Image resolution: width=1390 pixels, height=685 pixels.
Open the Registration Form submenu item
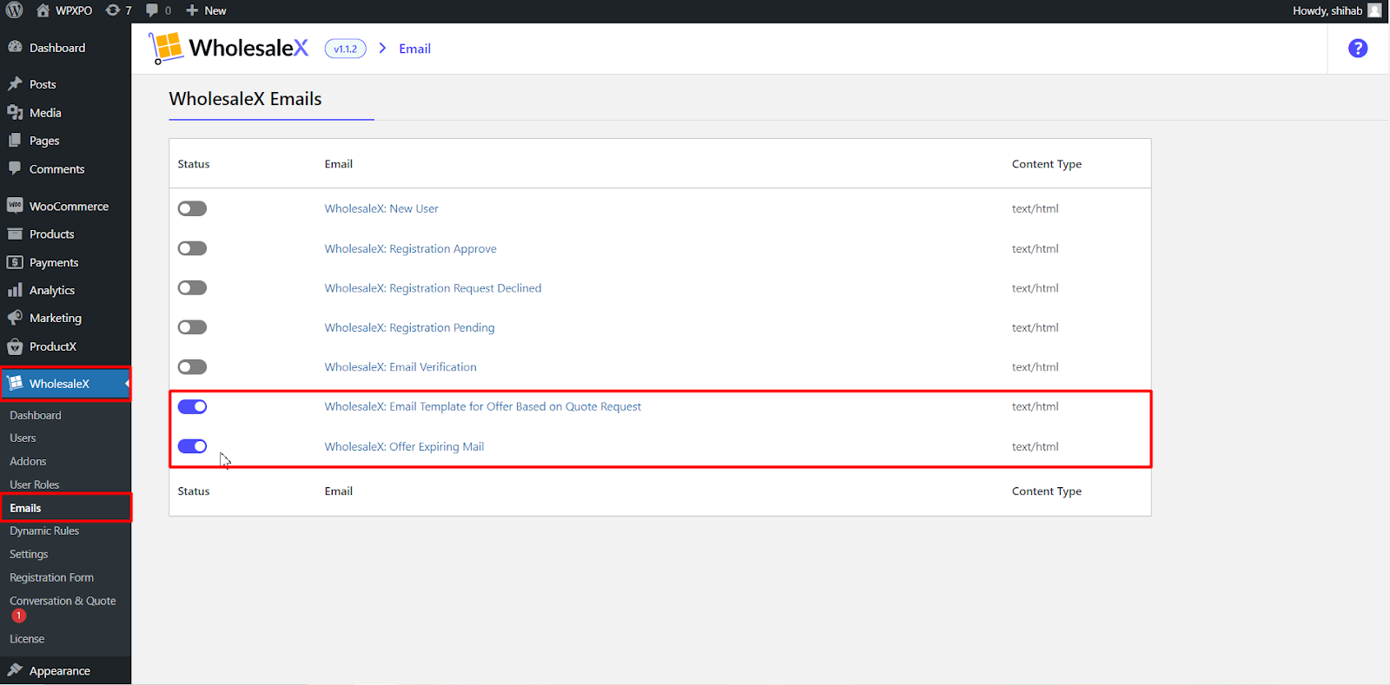51,577
